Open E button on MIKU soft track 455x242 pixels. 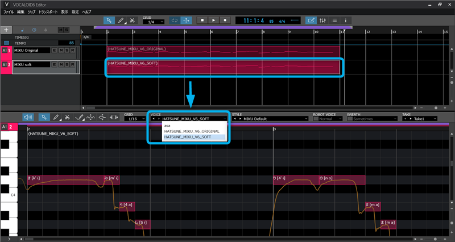(x=54, y=64)
